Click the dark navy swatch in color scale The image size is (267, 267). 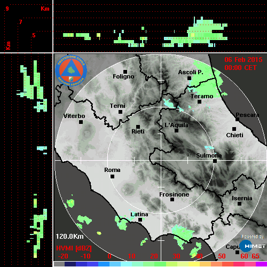[70, 264]
